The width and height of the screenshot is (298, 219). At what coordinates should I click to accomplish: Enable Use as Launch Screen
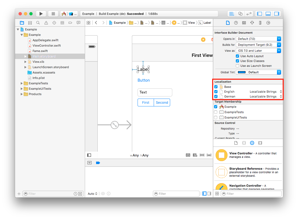tap(237, 66)
